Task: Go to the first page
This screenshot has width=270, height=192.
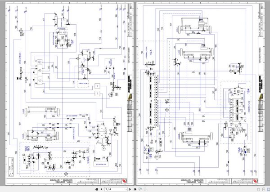Action: (97, 189)
